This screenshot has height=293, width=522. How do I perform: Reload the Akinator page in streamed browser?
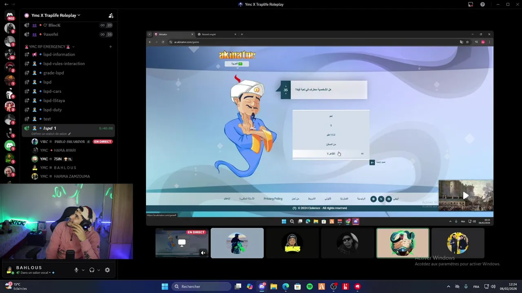click(x=163, y=42)
